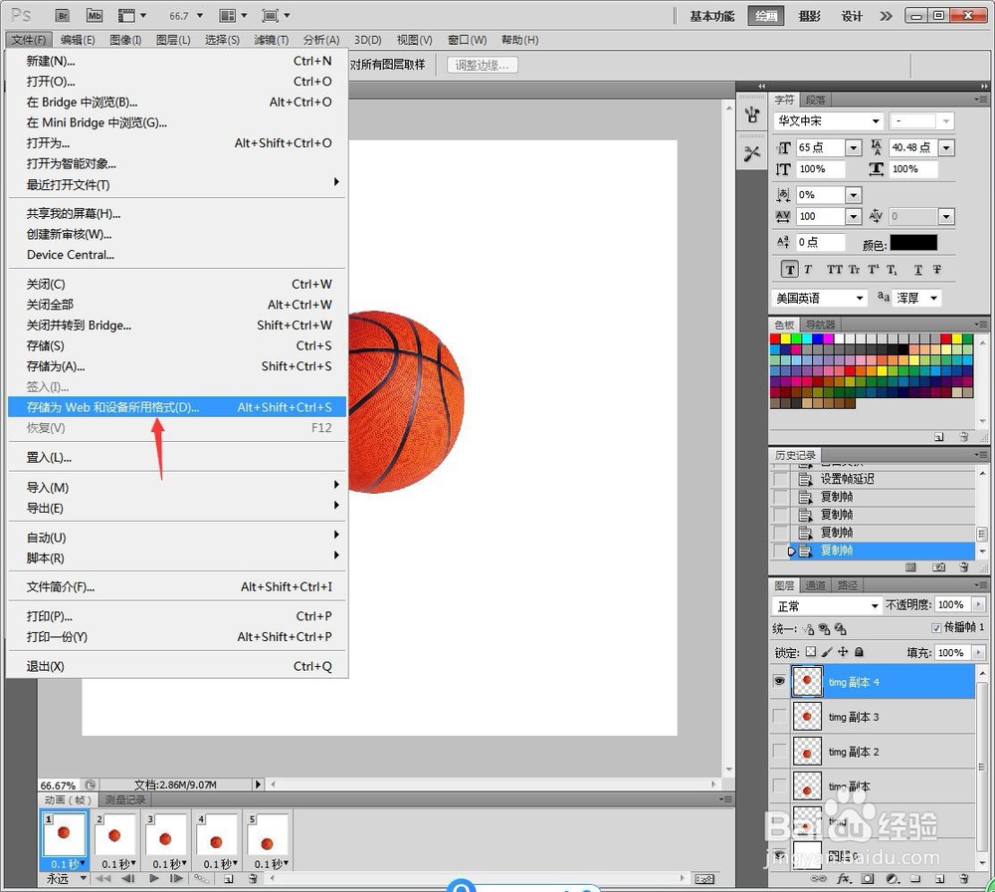Image resolution: width=995 pixels, height=892 pixels.
Task: Show the timg 副本 3 layer
Action: 779,716
